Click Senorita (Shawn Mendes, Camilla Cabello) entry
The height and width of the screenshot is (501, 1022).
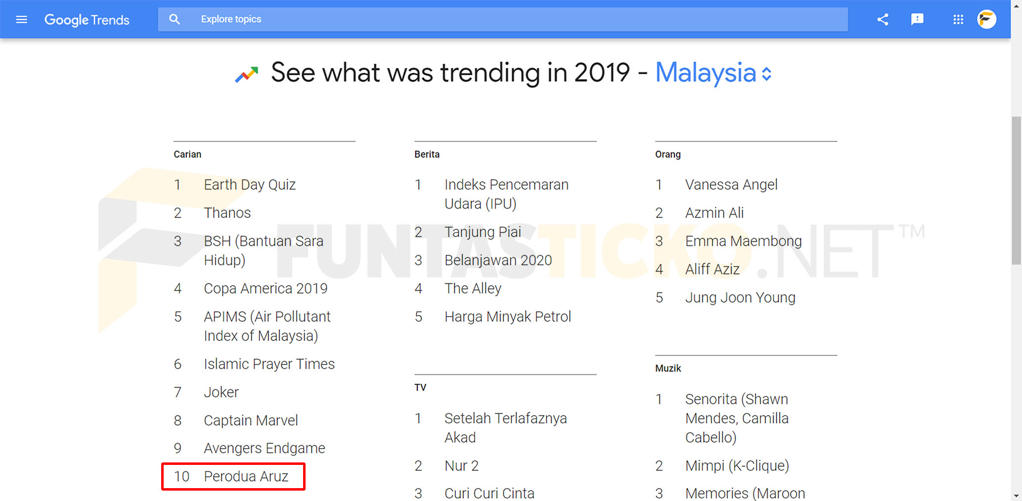coord(737,418)
